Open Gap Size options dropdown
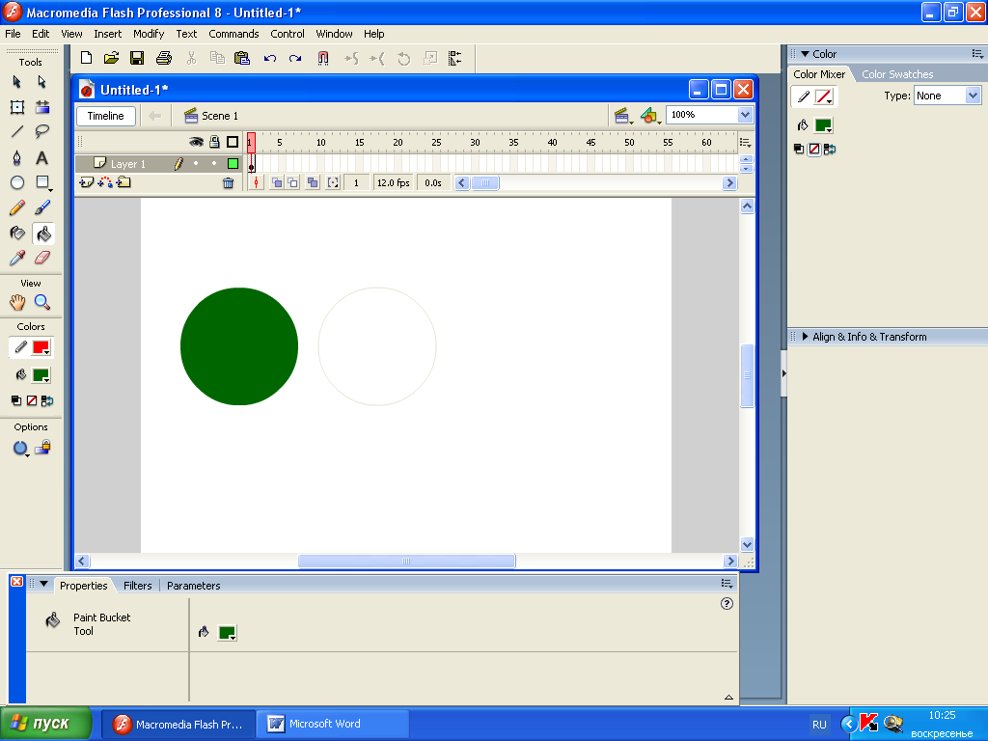The image size is (988, 741). pos(21,449)
